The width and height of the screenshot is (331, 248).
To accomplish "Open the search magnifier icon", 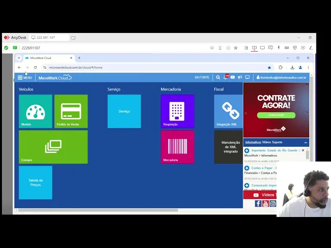I will (x=218, y=78).
